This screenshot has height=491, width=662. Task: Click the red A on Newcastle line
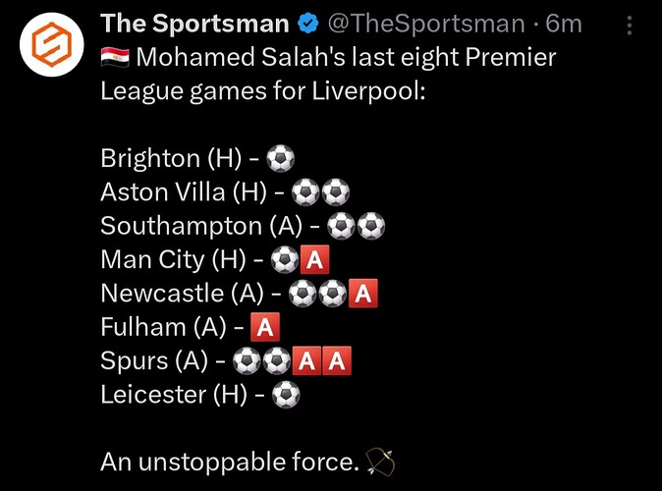point(363,294)
